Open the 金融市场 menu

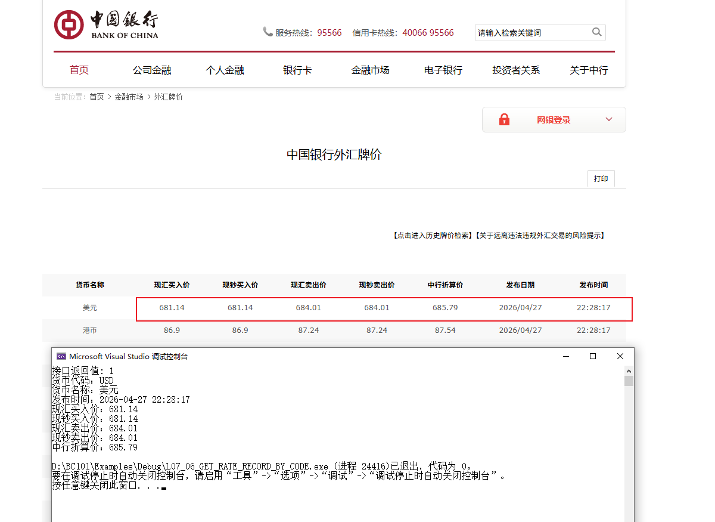pos(370,70)
